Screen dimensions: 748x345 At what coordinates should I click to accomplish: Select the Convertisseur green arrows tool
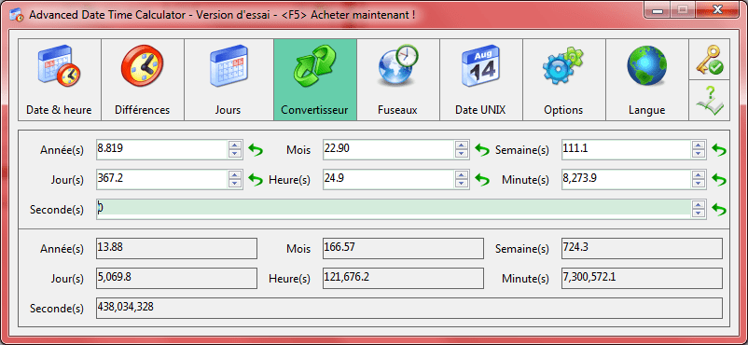point(315,79)
